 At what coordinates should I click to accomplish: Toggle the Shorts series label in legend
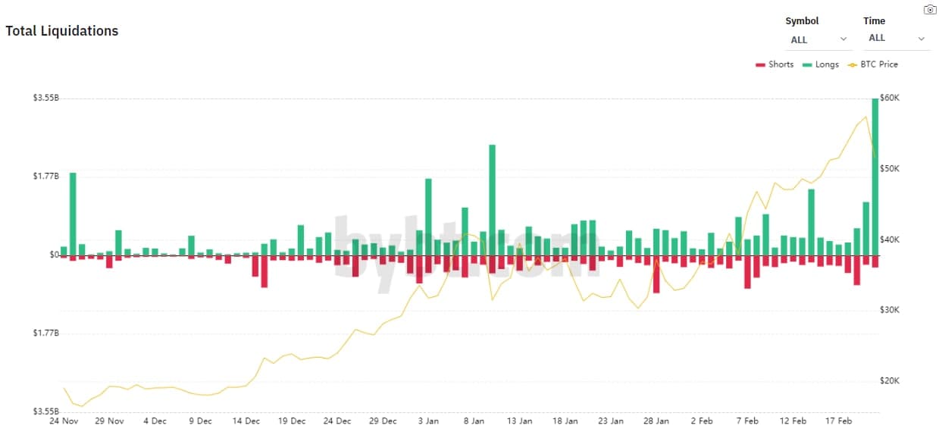pos(781,64)
